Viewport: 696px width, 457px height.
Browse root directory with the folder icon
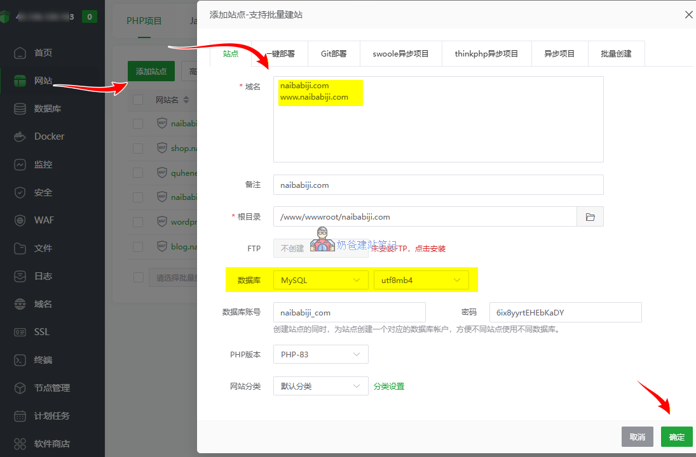[x=590, y=216]
